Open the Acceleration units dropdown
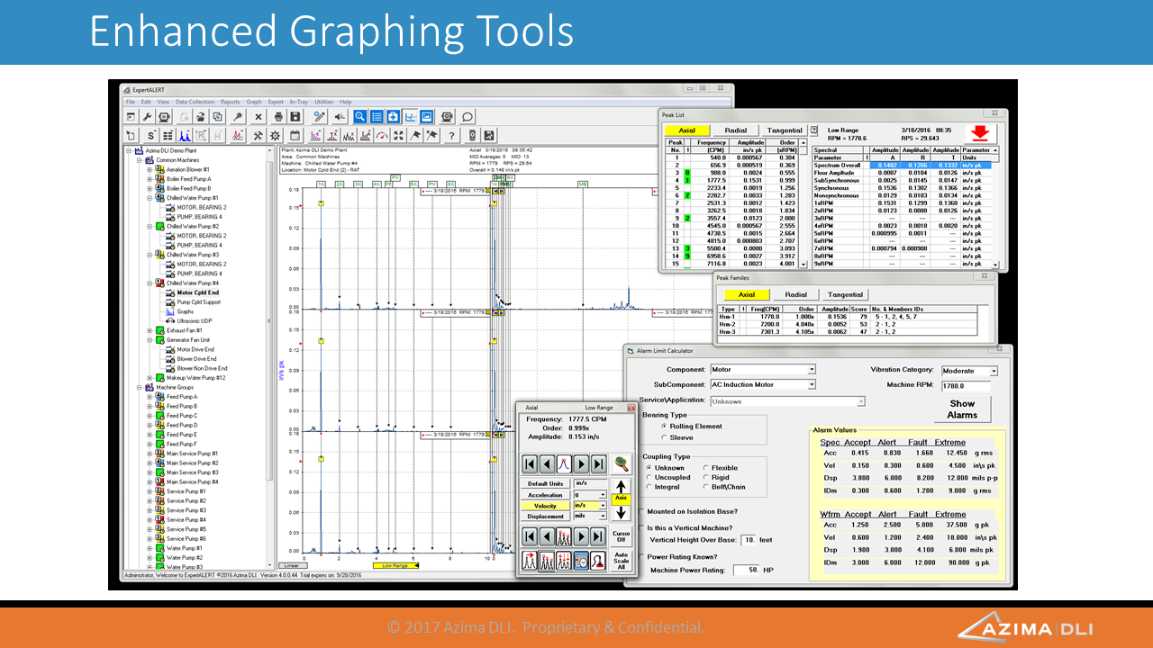 tap(603, 495)
